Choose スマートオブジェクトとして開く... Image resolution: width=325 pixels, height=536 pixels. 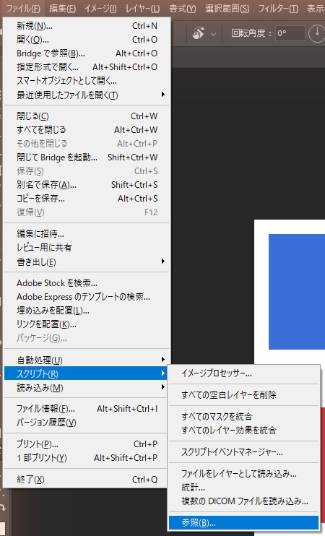(x=87, y=80)
